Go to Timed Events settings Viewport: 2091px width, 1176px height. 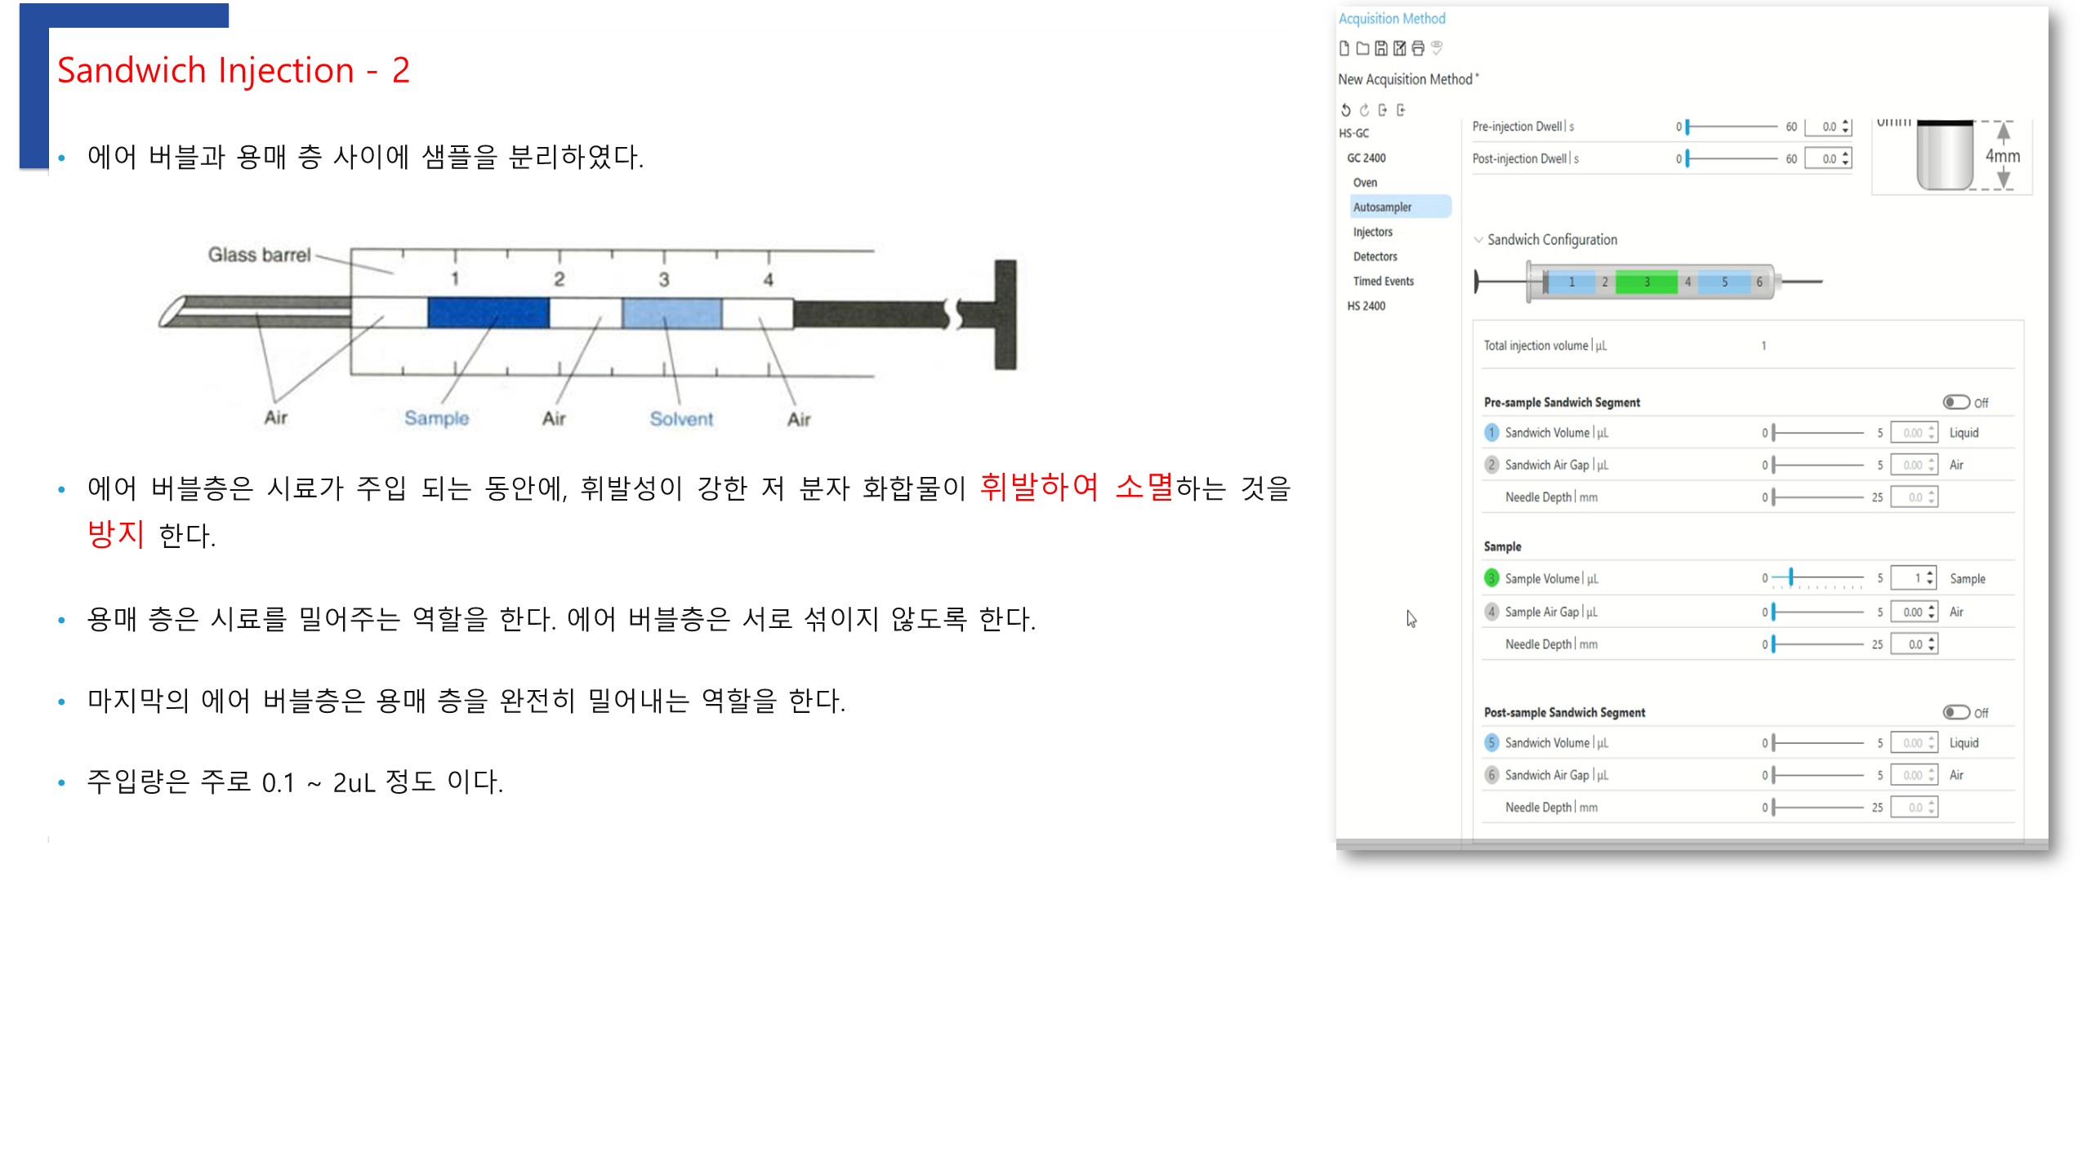click(x=1383, y=281)
